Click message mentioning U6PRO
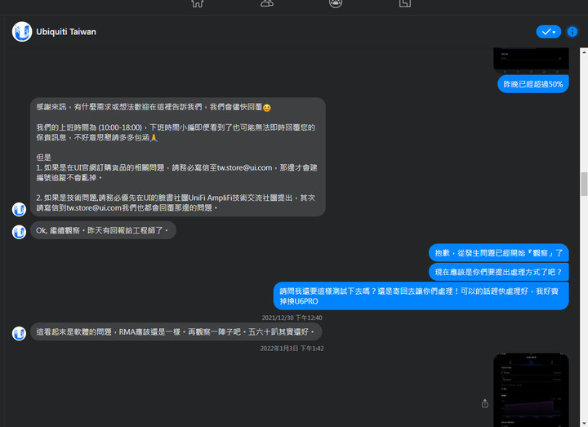This screenshot has height=427, width=588. coord(421,296)
